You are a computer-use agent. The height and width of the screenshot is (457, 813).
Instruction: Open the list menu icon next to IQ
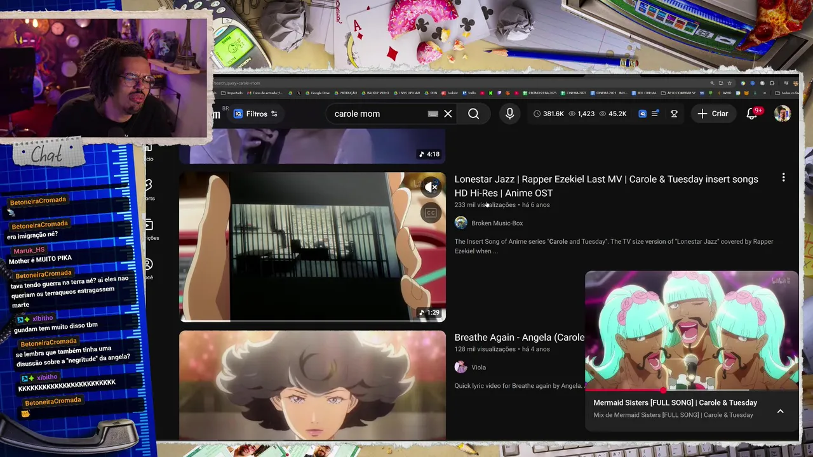pyautogui.click(x=655, y=114)
